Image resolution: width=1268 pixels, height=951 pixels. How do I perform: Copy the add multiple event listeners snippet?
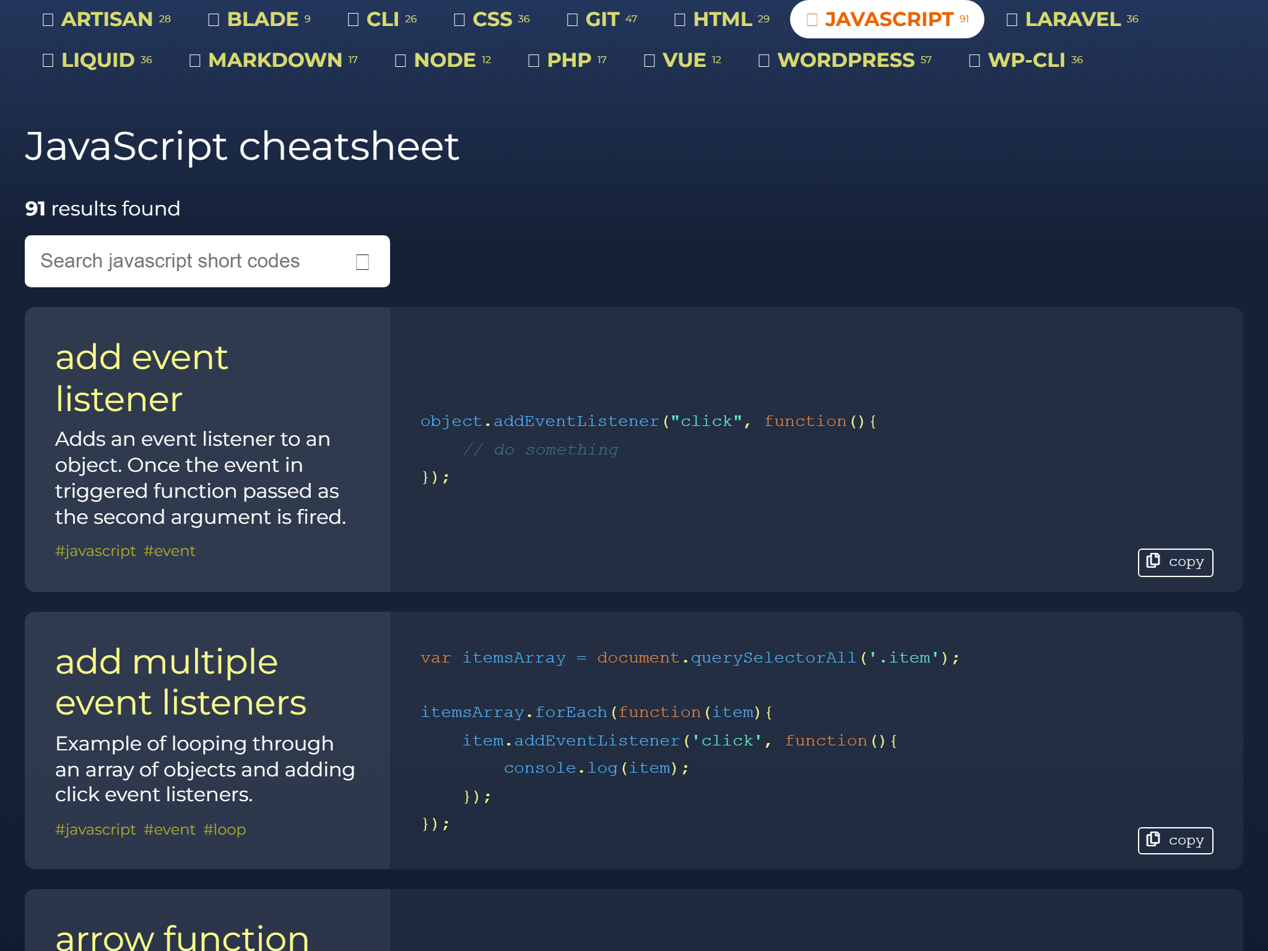(1175, 841)
